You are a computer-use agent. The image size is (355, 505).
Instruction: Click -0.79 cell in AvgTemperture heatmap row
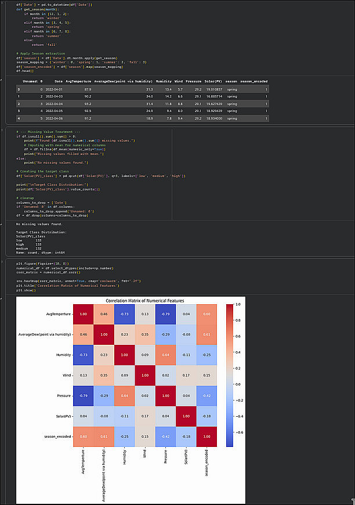tap(166, 314)
